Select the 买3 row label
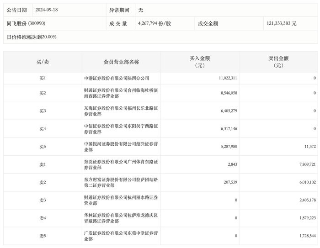 coord(43,111)
